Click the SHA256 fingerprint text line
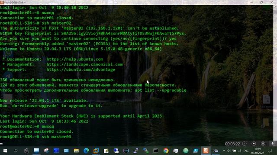This screenshot has width=277, height=155. (93, 34)
